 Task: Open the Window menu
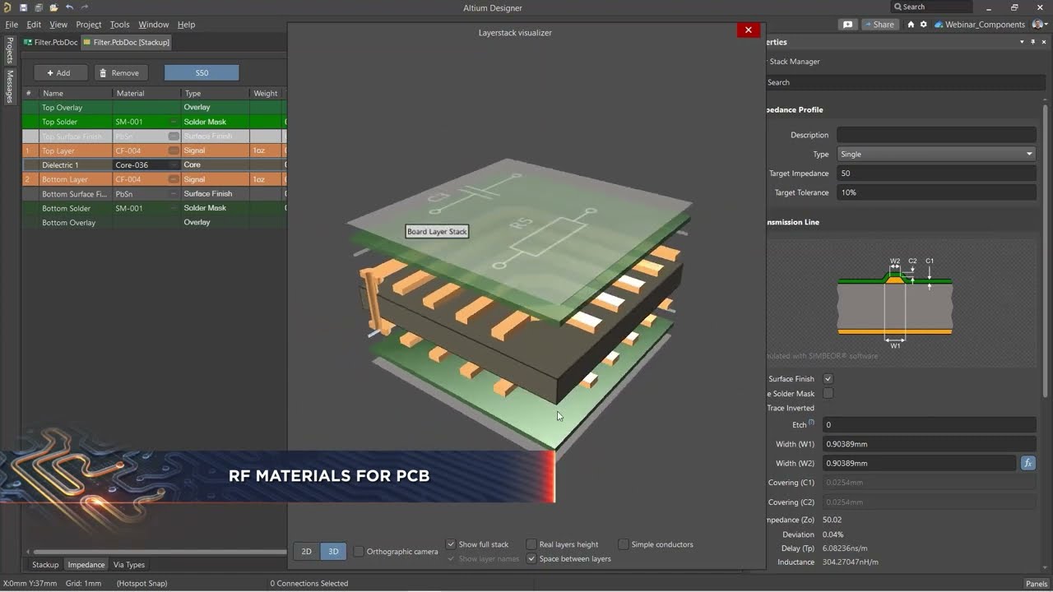coord(153,25)
